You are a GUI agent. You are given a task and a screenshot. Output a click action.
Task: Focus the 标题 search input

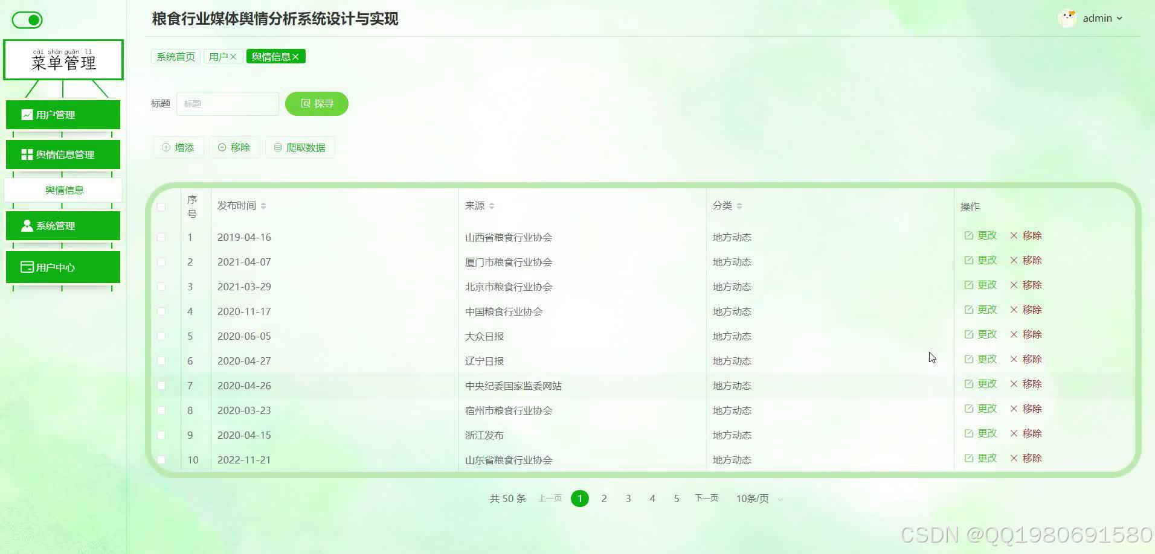pos(228,104)
